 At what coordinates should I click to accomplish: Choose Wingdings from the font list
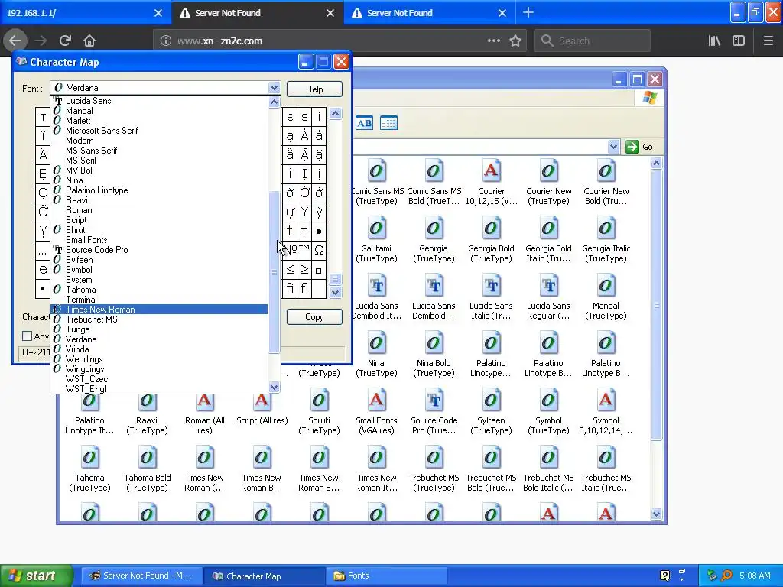point(159,369)
